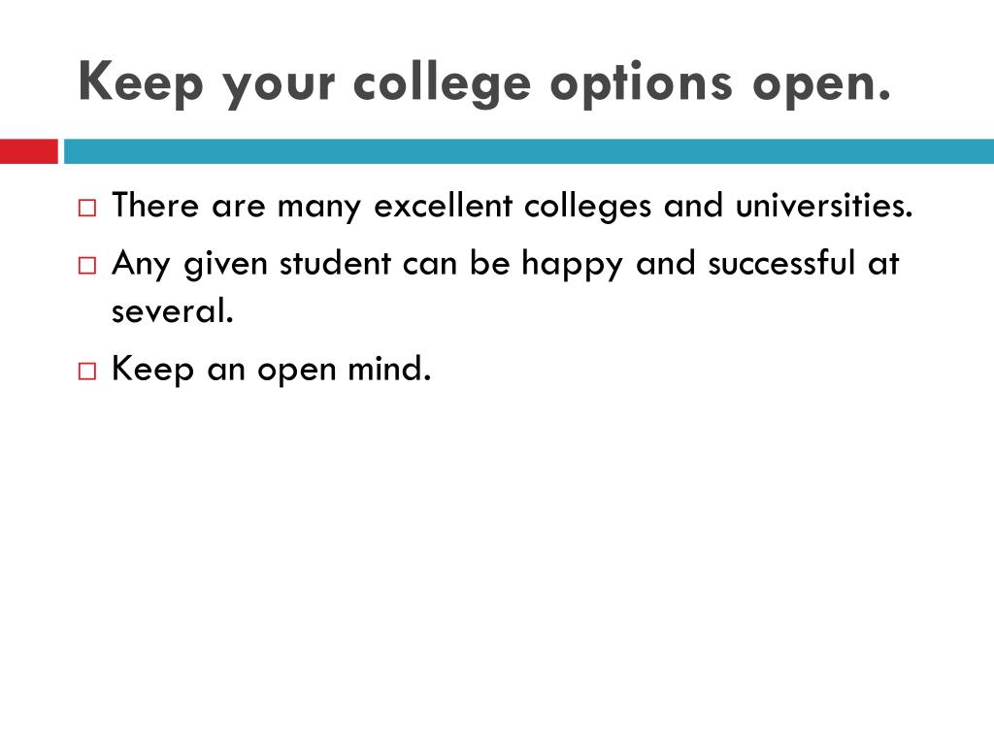Click the text 'Keep an open mind.'
This screenshot has height=745, width=994.
coord(272,369)
